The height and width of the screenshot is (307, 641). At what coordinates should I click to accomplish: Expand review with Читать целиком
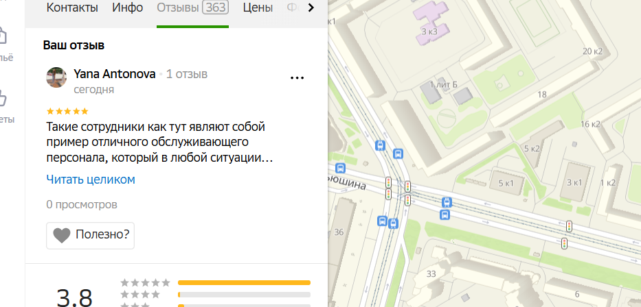pyautogui.click(x=91, y=180)
